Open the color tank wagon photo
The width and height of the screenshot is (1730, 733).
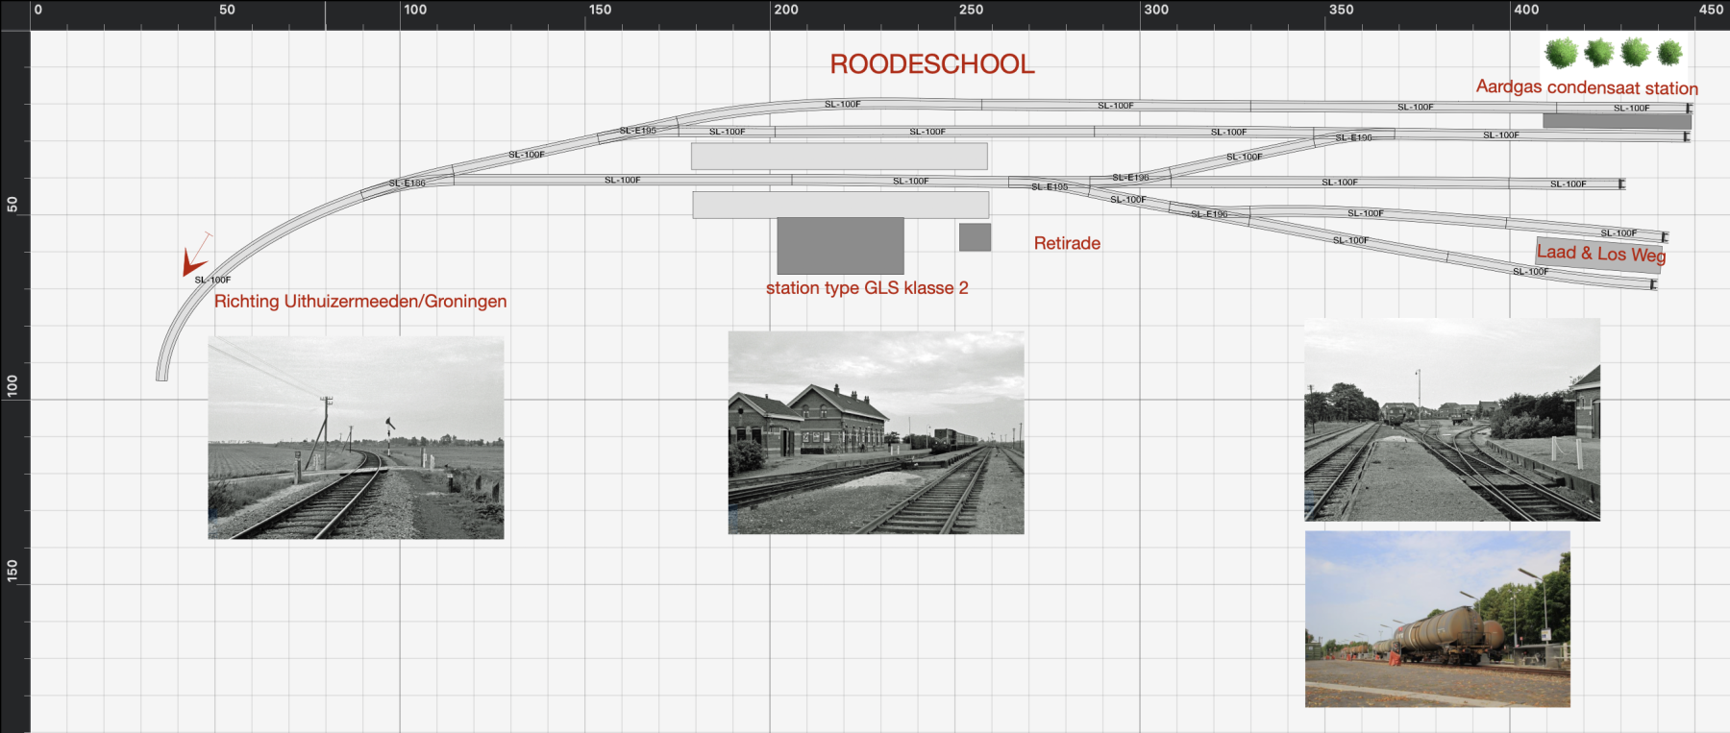1438,620
